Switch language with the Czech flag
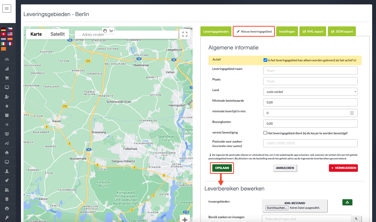The height and width of the screenshot is (222, 376). click(x=10, y=29)
